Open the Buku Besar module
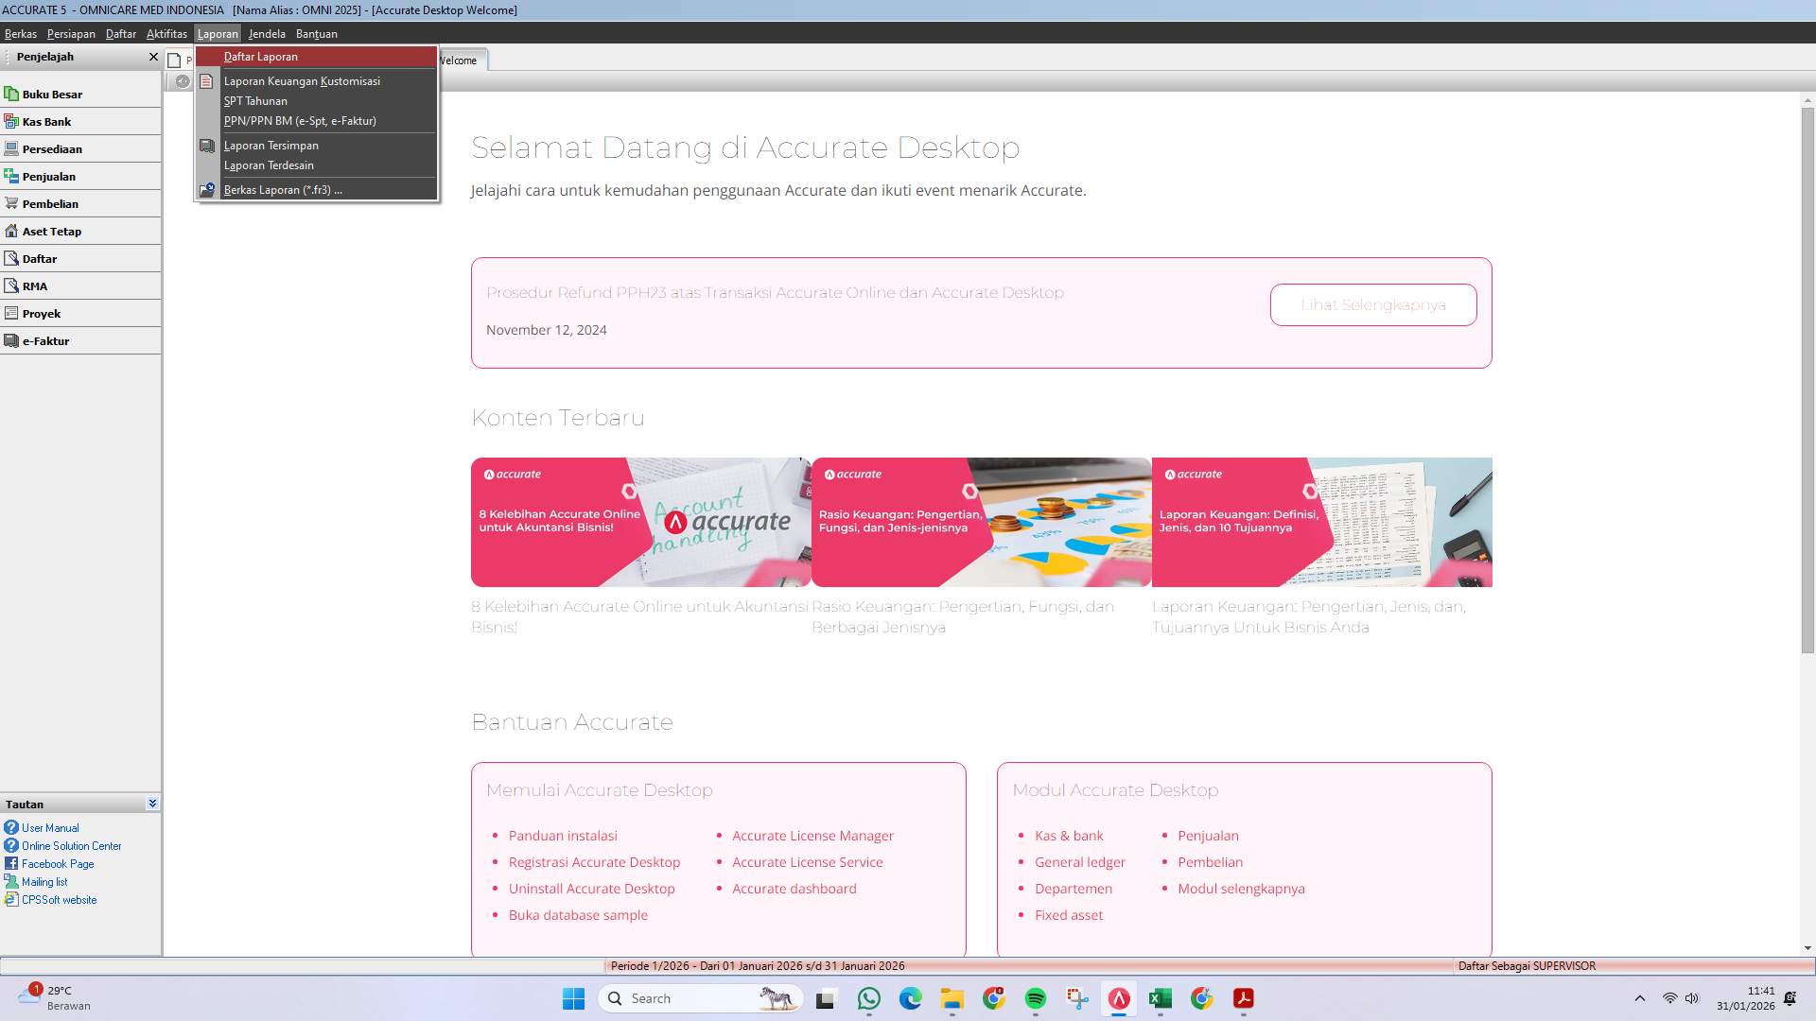 click(53, 94)
